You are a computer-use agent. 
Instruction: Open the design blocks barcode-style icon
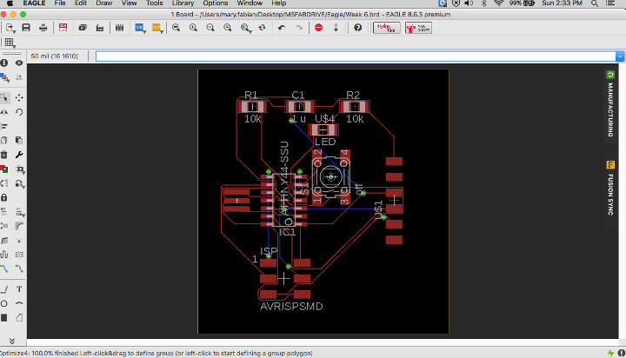click(119, 28)
